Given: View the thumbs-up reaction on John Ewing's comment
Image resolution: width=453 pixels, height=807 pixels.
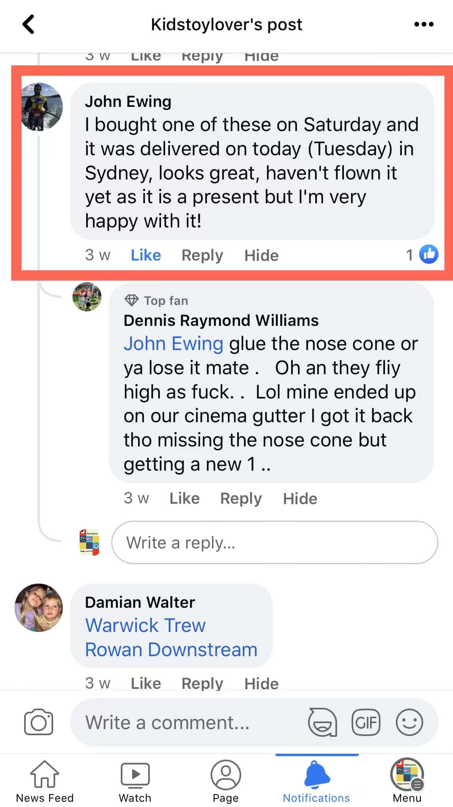Looking at the screenshot, I should pyautogui.click(x=428, y=254).
